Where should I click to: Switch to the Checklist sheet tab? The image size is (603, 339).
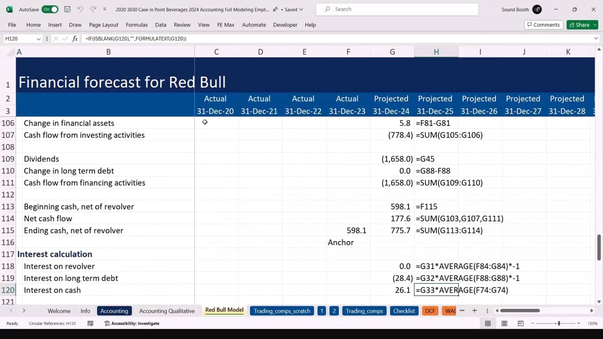(x=404, y=311)
